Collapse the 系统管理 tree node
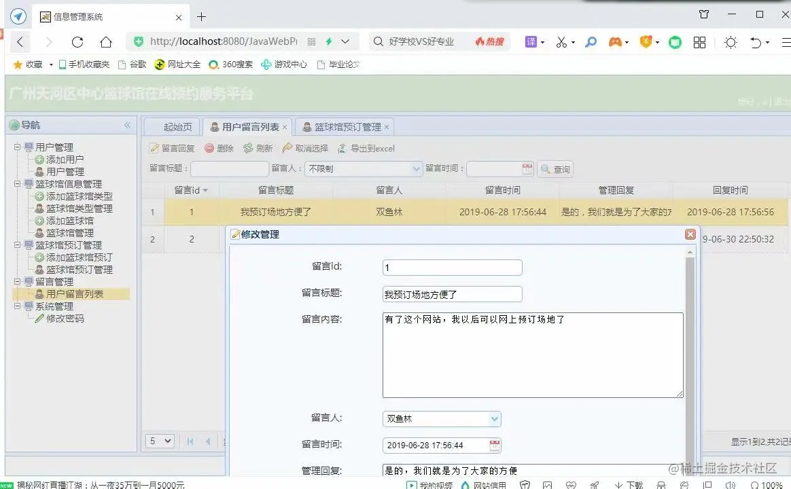Viewport: 791px width, 489px height. pyautogui.click(x=17, y=306)
